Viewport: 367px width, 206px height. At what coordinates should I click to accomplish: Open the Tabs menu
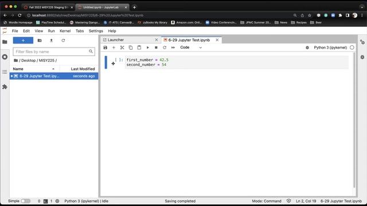[x=80, y=31]
